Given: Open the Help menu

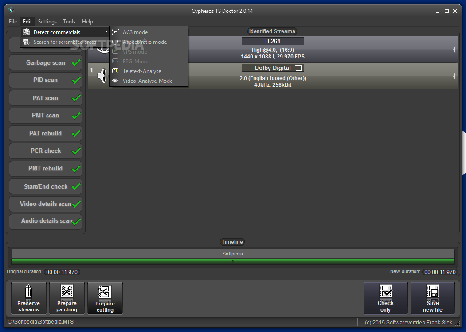Looking at the screenshot, I should [x=87, y=22].
